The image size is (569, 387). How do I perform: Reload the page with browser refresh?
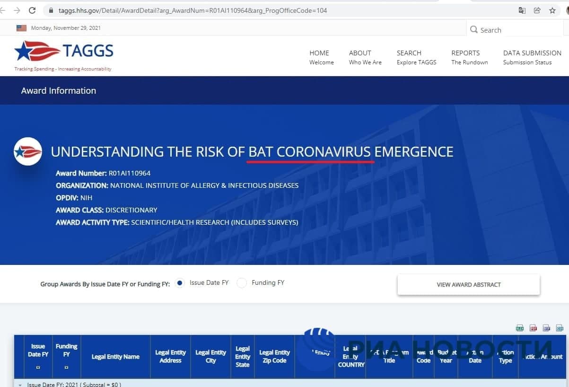click(x=32, y=10)
